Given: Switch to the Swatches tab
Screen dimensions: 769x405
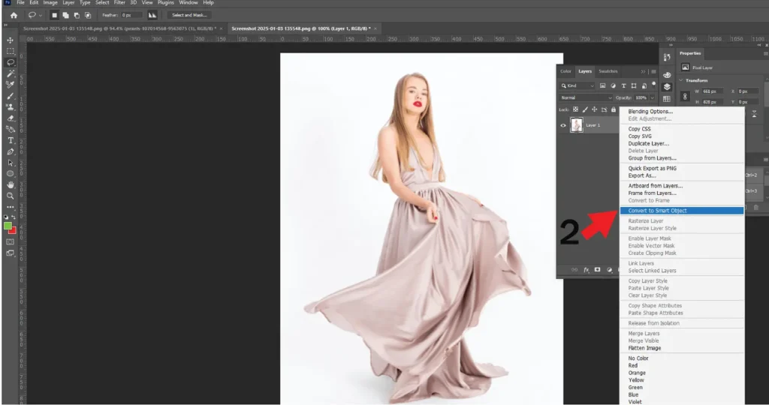Looking at the screenshot, I should click(x=608, y=71).
